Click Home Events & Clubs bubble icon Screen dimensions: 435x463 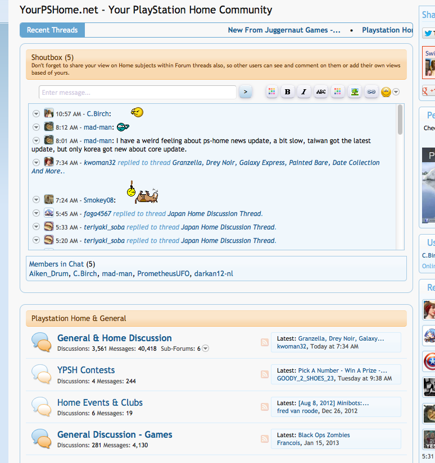(42, 407)
